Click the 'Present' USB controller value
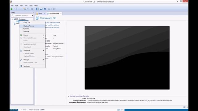The width and height of the screenshot is (198, 111). pyautogui.click(x=55, y=46)
